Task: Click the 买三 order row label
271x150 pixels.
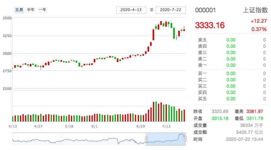Action: pyautogui.click(x=202, y=86)
